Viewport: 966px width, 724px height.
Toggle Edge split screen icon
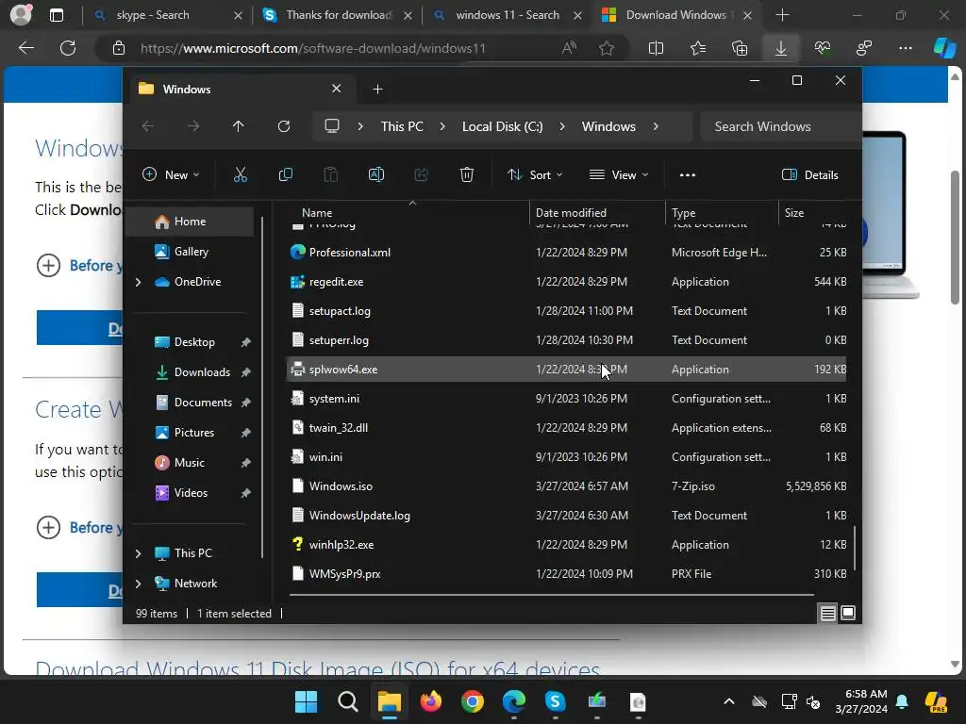point(657,48)
